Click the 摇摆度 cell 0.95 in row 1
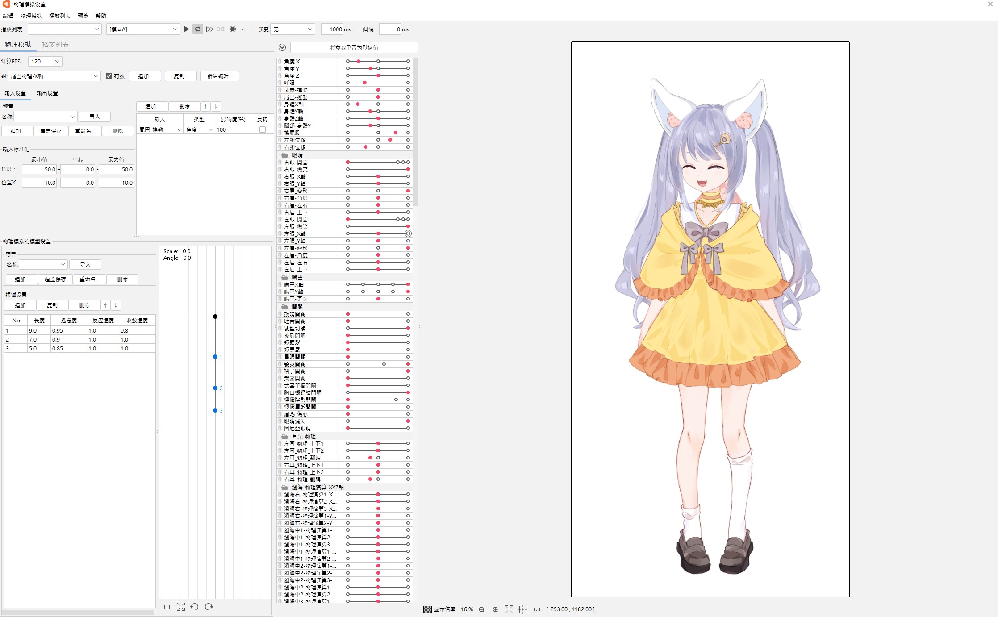 coord(68,331)
